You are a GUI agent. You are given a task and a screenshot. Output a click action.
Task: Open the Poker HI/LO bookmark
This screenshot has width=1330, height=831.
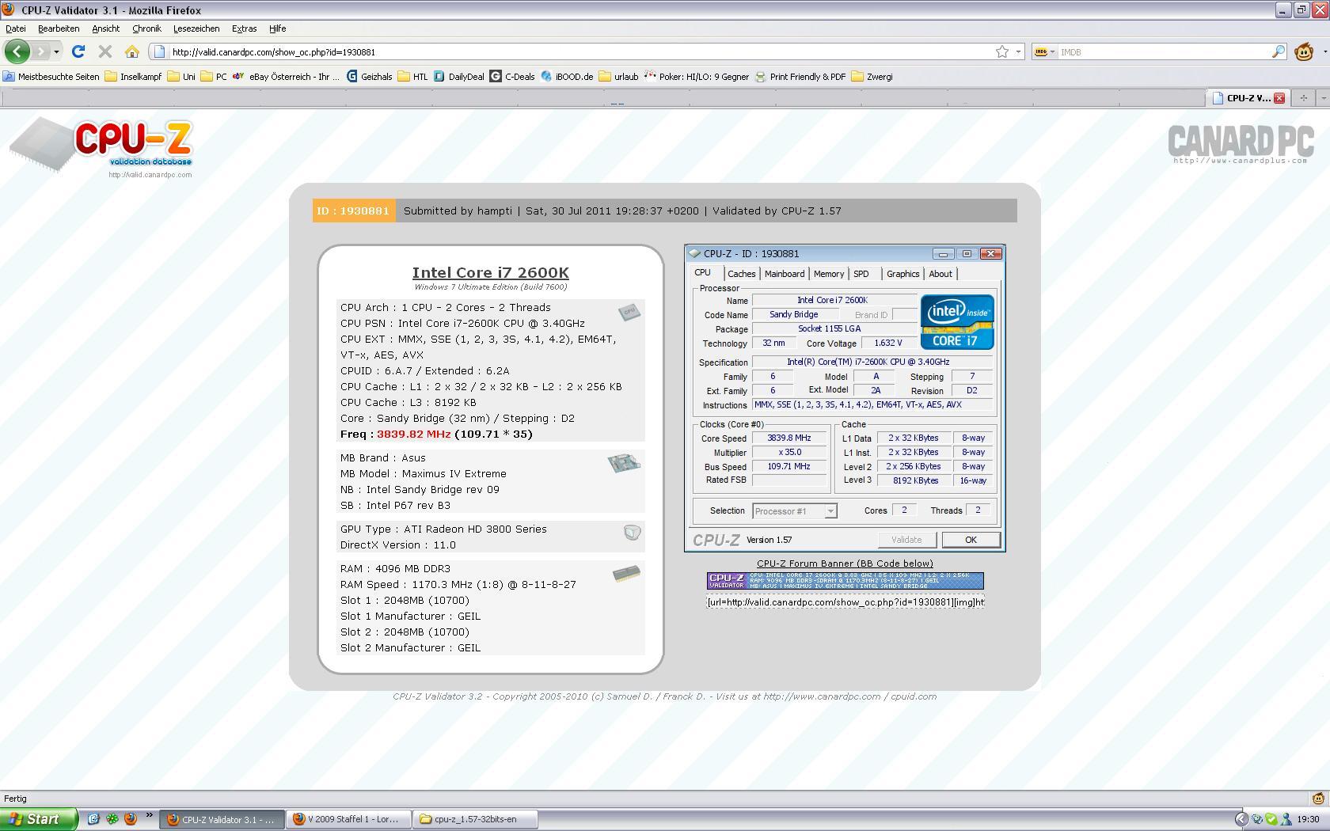(696, 77)
